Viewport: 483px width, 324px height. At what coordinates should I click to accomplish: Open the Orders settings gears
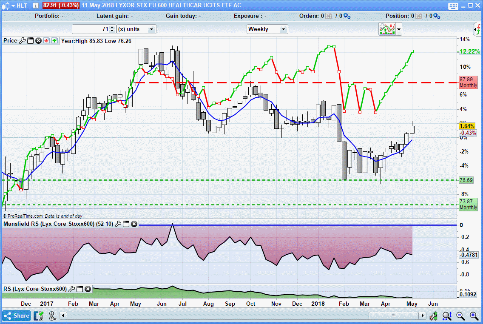347,16
